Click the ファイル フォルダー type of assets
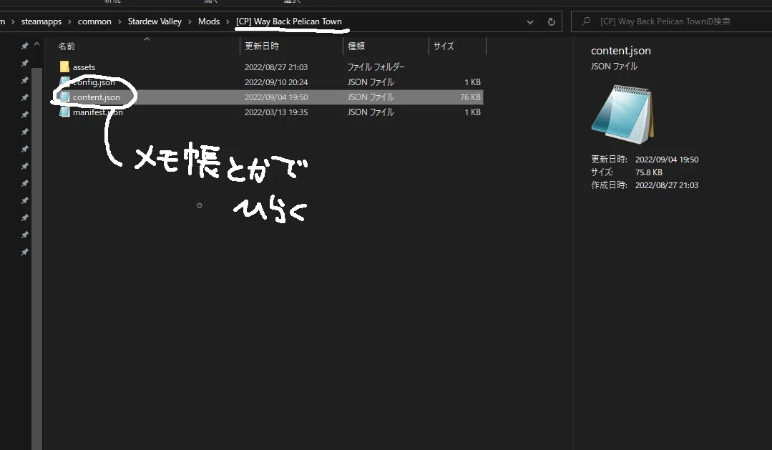 (376, 67)
